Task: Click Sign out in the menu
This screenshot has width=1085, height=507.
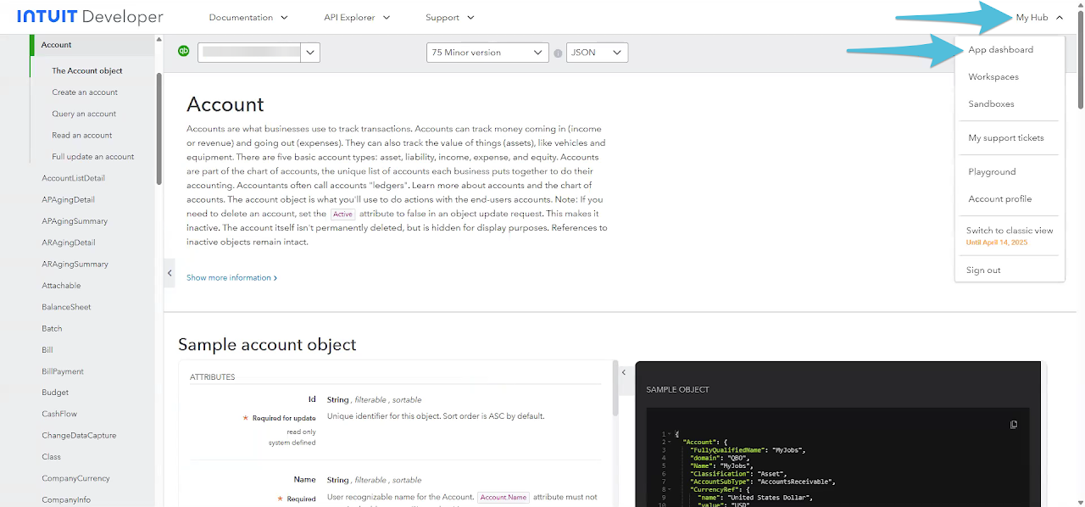Action: point(983,270)
